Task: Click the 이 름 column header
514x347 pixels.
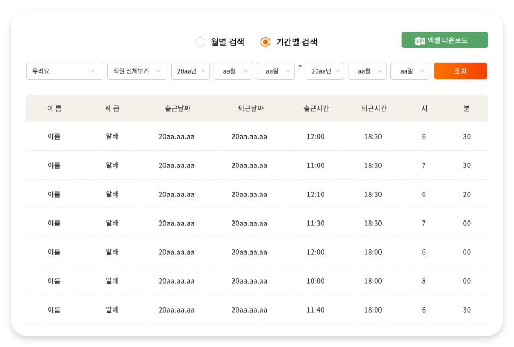Action: 54,108
